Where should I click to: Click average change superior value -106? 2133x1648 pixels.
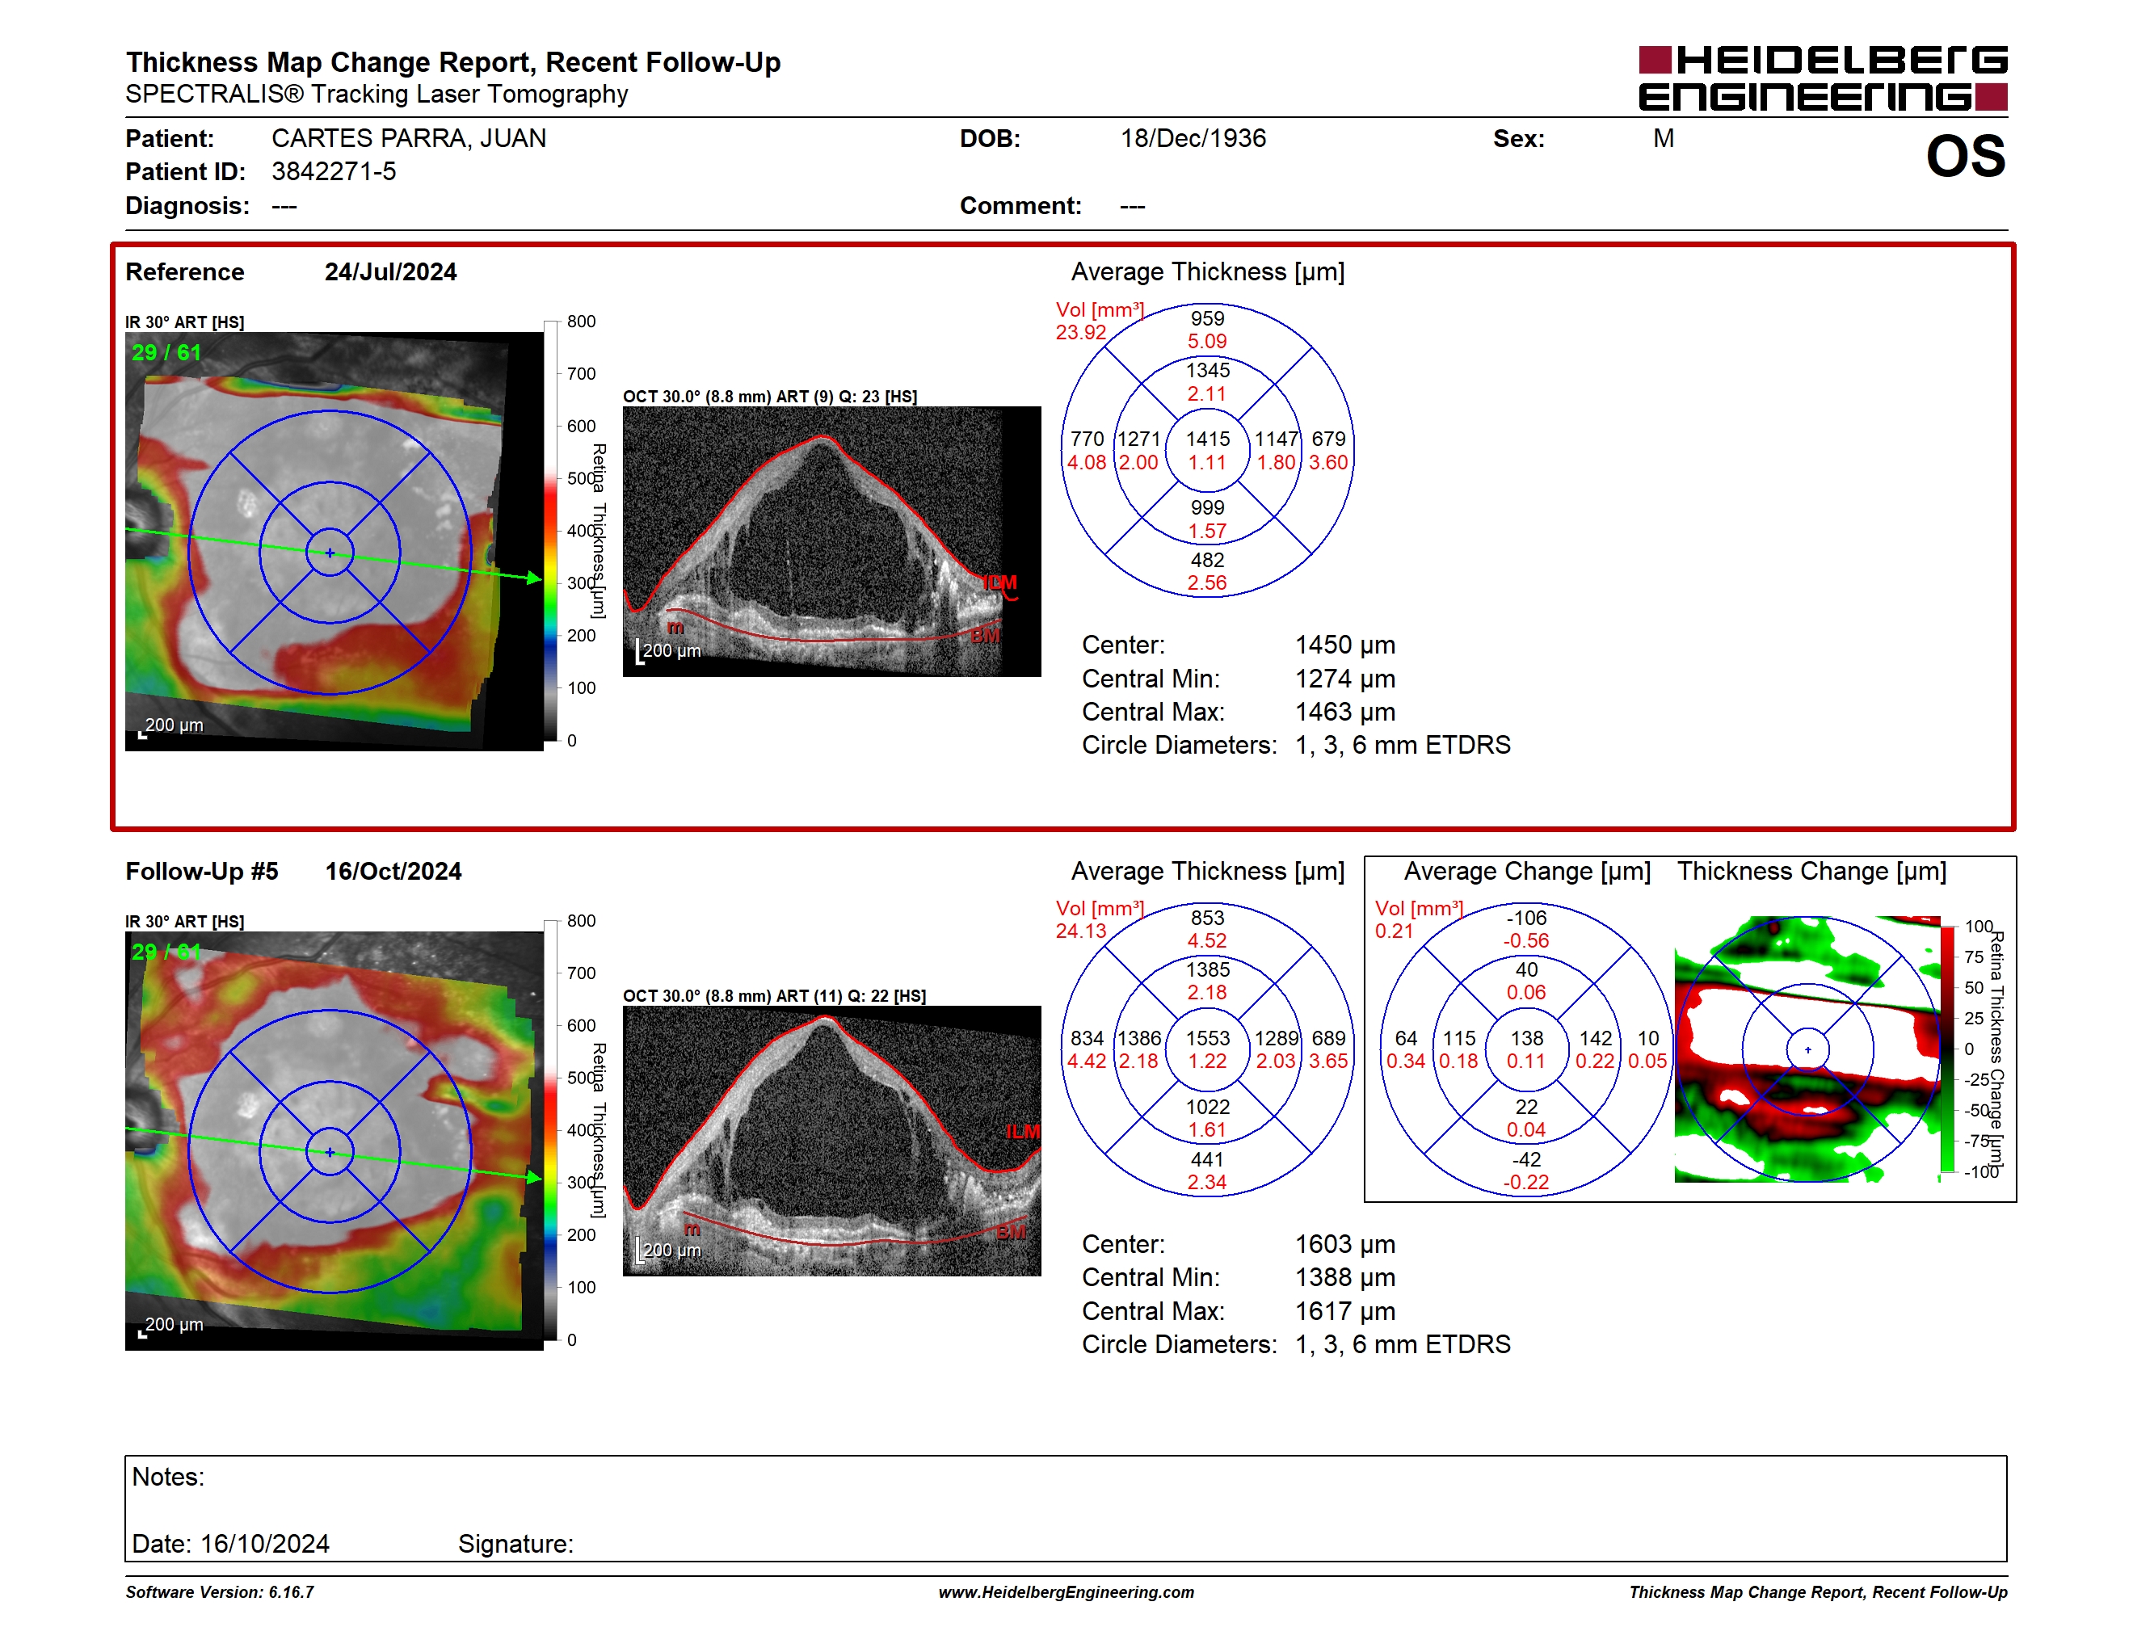pos(1526,918)
